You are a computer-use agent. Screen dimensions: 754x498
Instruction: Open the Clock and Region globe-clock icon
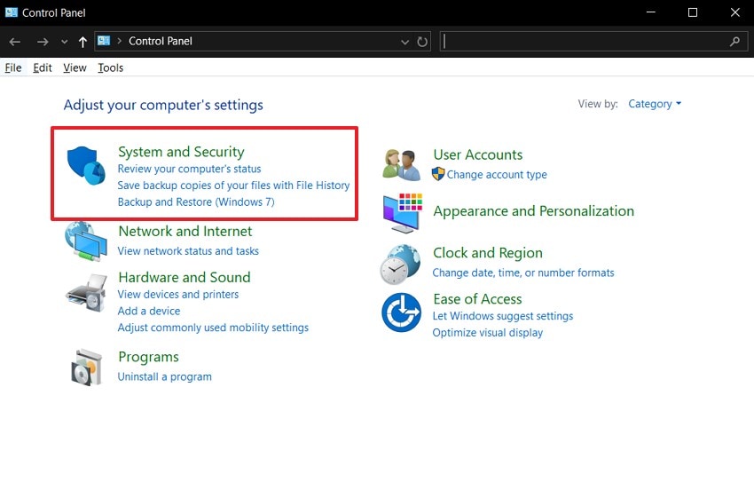tap(400, 265)
